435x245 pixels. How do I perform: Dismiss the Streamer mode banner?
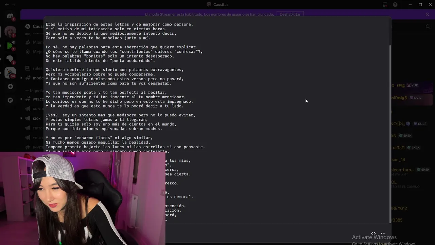(428, 14)
